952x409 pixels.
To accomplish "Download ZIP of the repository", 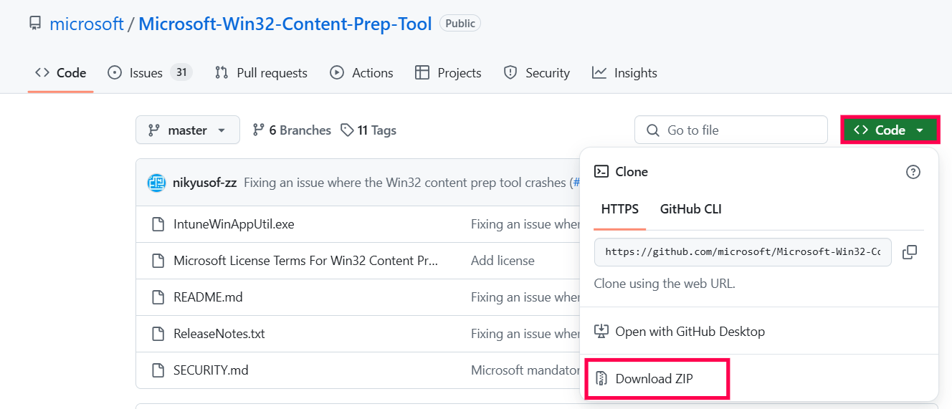I will [x=654, y=379].
